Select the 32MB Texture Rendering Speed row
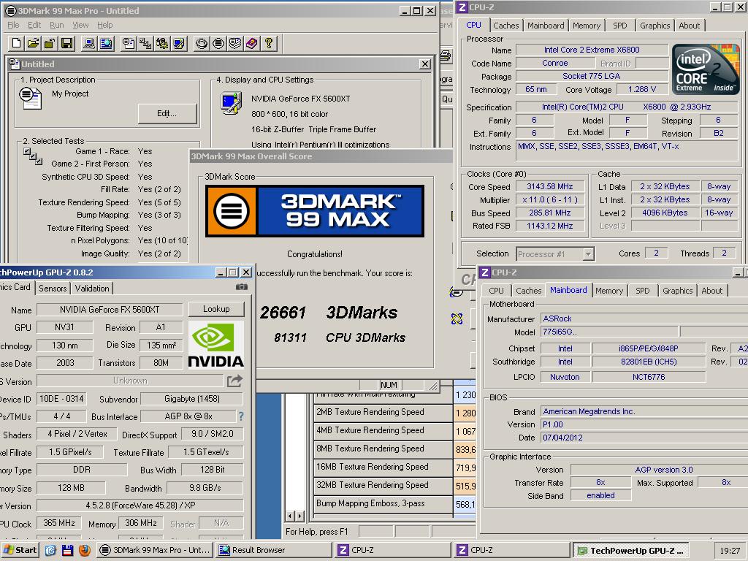Screen dimensions: 748x561 tap(383, 485)
